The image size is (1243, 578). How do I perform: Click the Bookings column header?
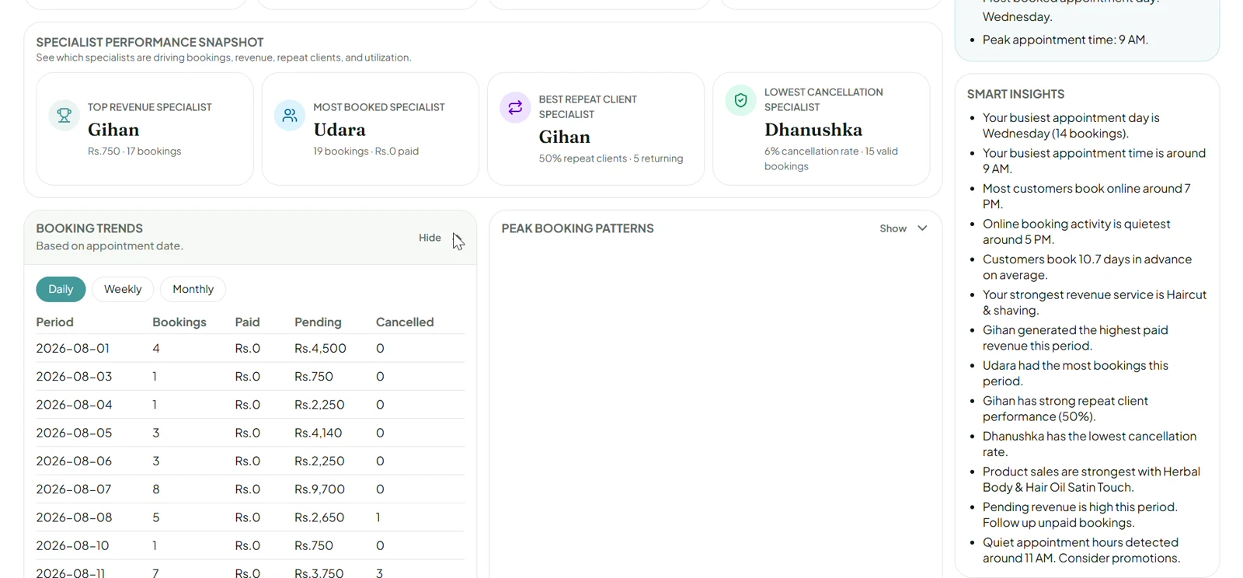click(x=179, y=322)
